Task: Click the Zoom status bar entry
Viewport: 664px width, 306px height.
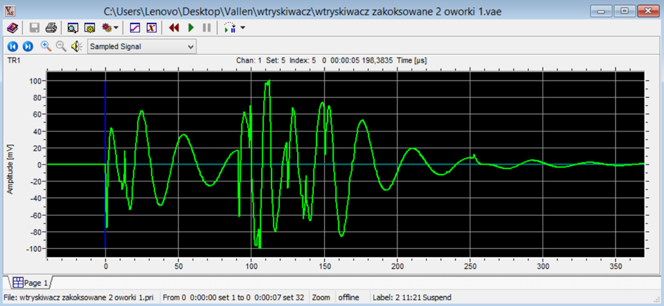Action: coord(321,297)
